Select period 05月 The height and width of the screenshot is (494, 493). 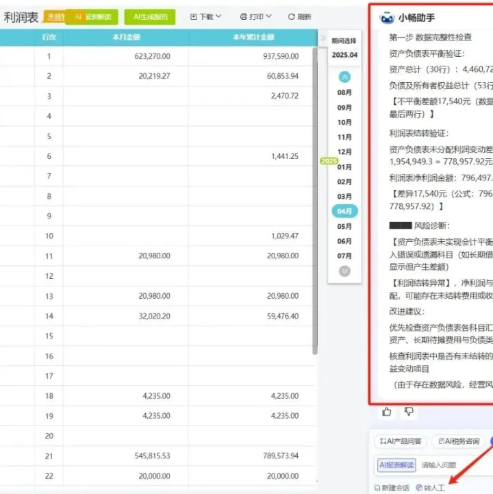(344, 226)
